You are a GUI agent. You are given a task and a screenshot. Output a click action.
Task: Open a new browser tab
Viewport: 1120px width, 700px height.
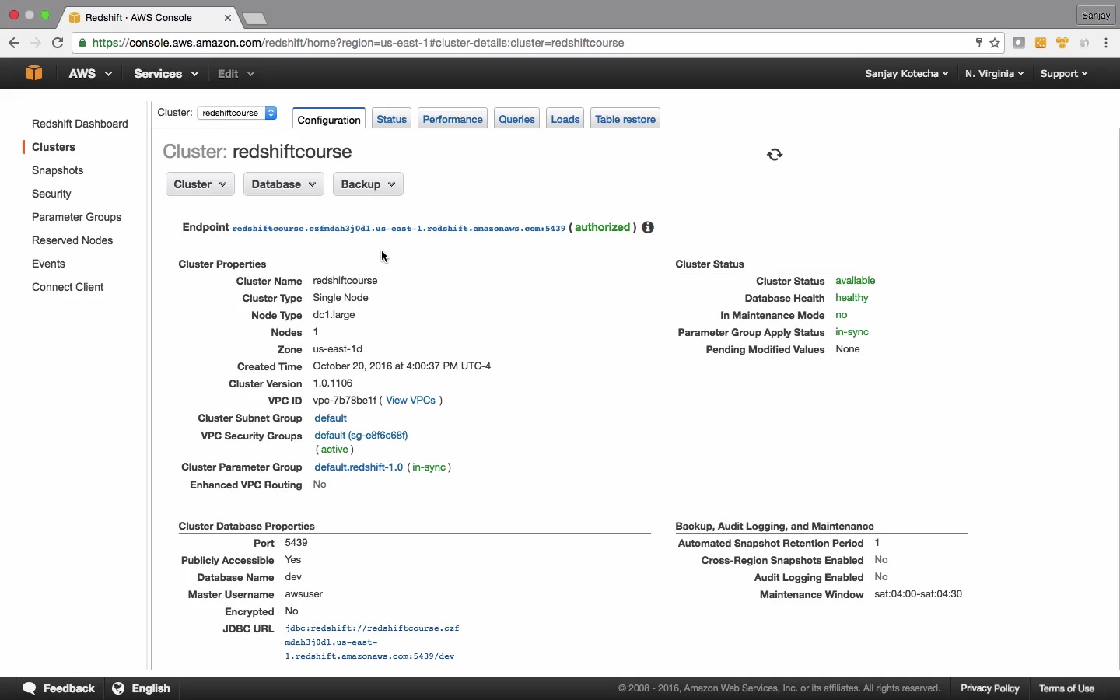[255, 18]
